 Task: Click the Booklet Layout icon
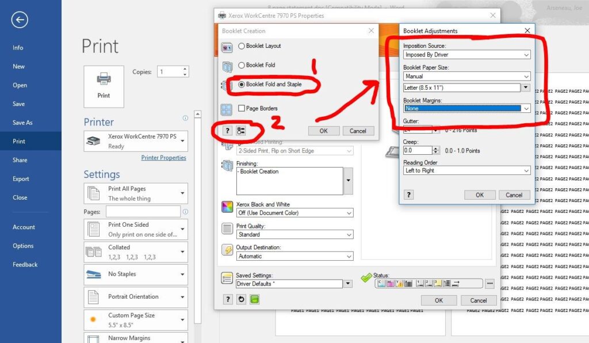pyautogui.click(x=227, y=48)
